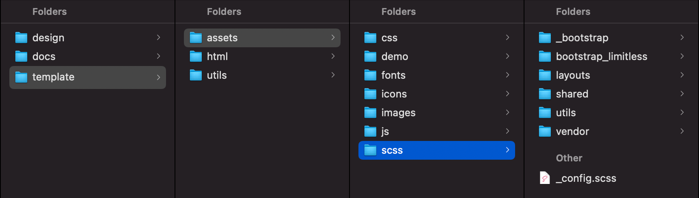Click the vendor folder icon
Viewport: 699px width, 198px height.
pyautogui.click(x=545, y=132)
